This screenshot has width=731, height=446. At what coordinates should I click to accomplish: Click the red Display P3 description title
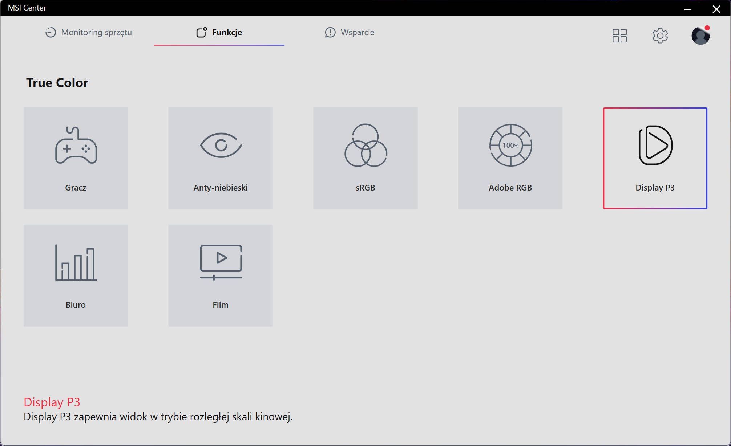click(52, 402)
